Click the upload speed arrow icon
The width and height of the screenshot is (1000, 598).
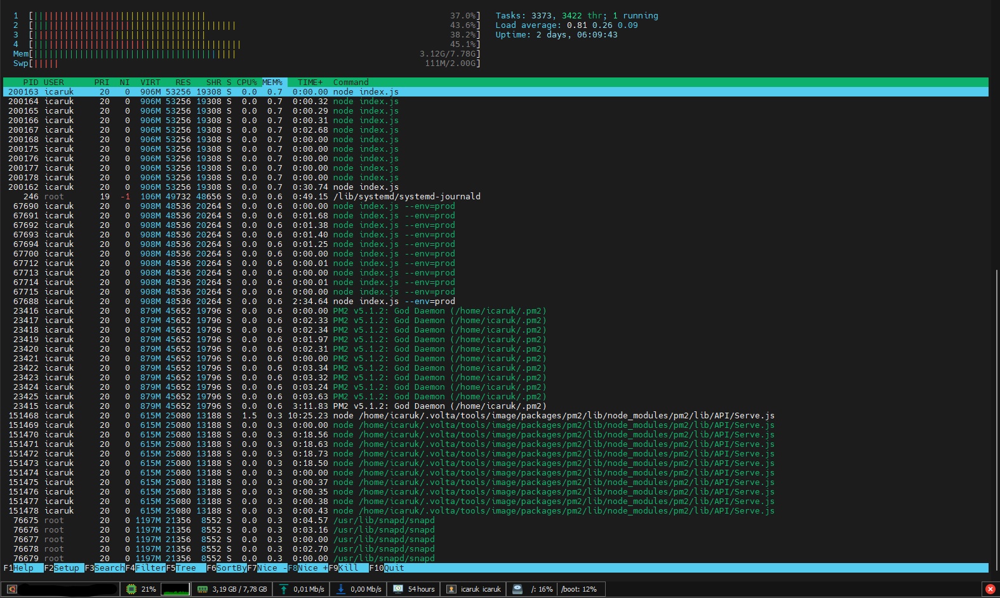[x=284, y=589]
